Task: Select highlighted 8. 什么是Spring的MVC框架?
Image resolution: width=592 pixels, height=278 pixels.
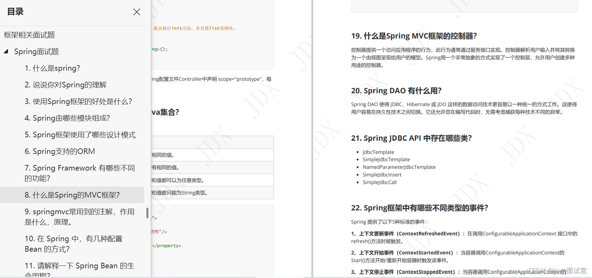Action: (x=72, y=195)
